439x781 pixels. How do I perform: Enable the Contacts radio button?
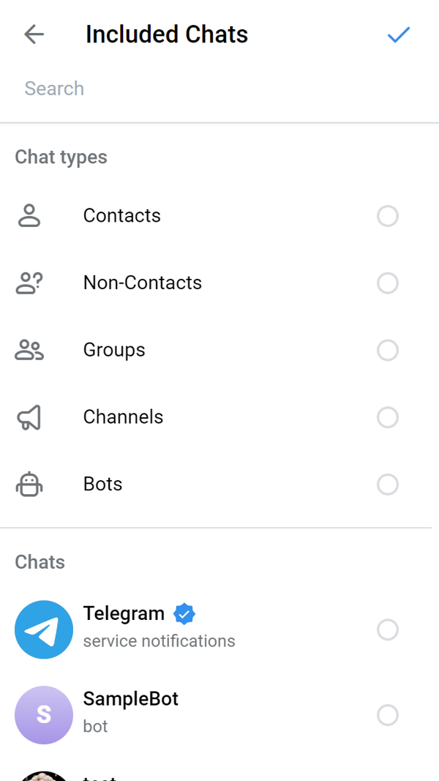388,216
